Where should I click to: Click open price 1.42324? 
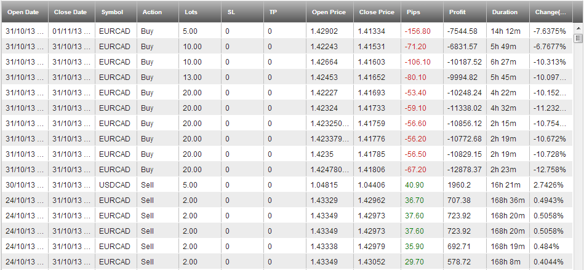click(x=324, y=108)
